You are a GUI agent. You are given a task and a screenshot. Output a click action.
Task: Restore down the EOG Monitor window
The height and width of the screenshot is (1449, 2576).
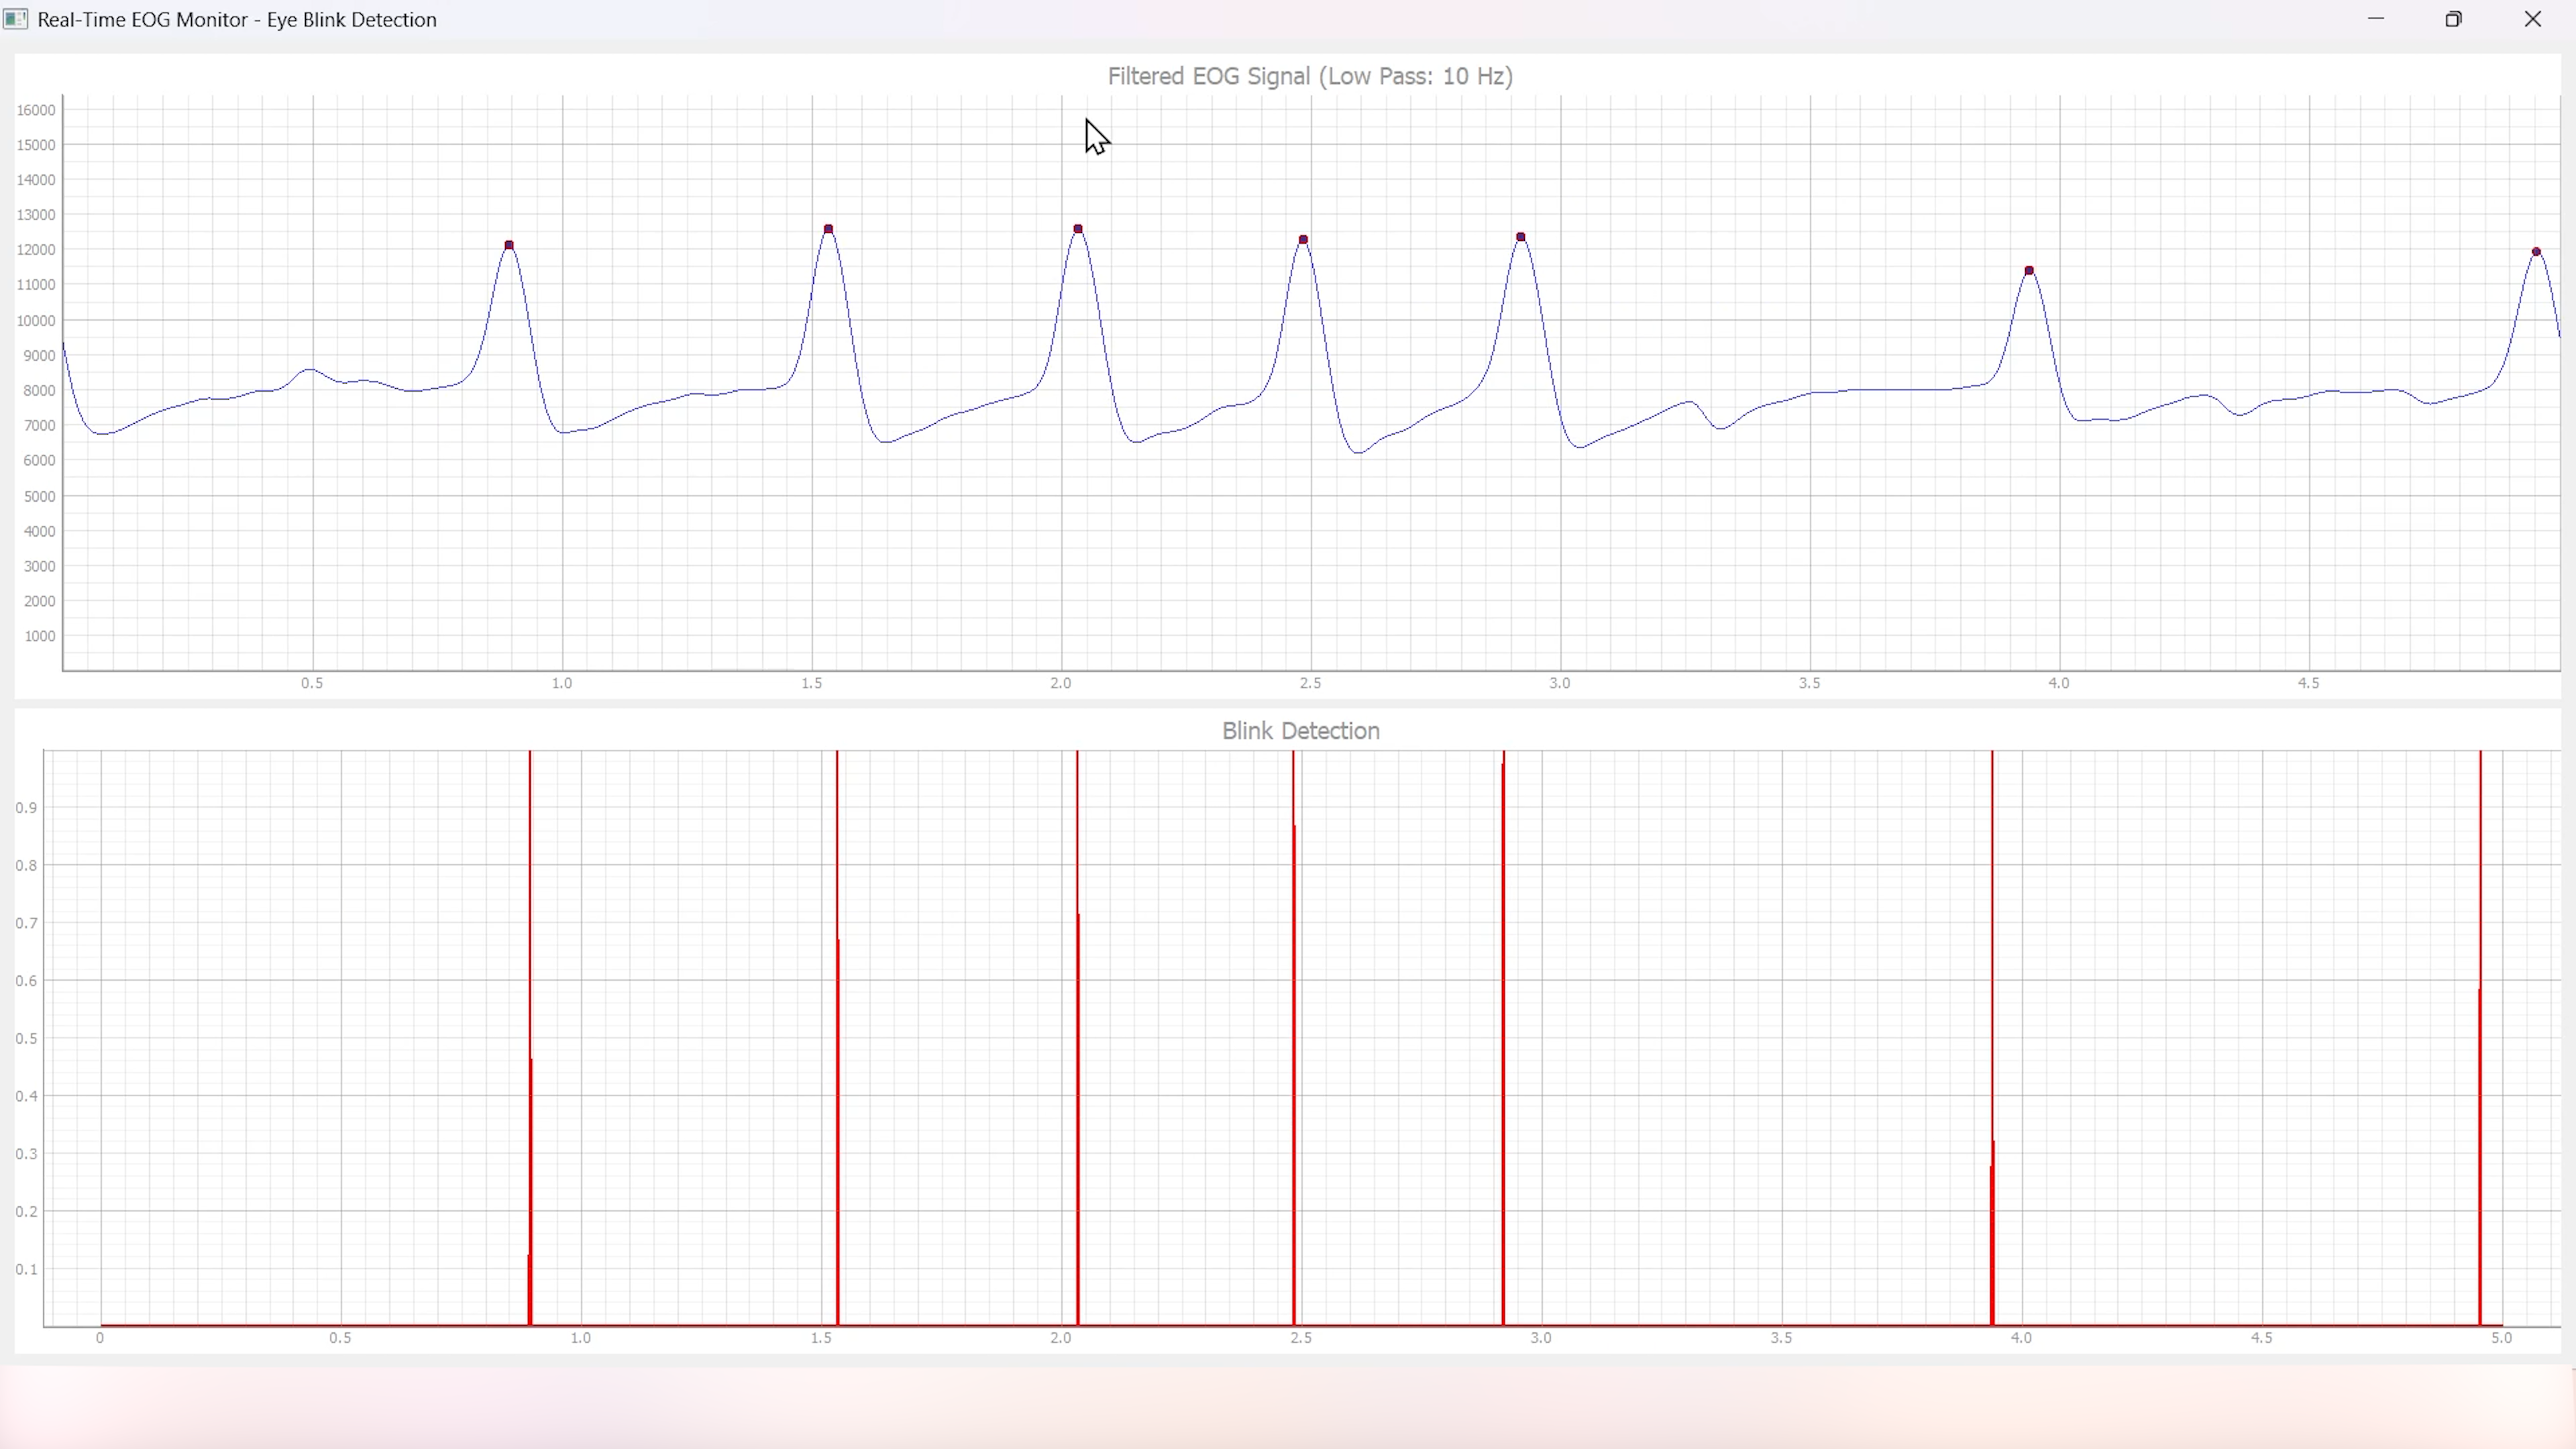pos(2453,19)
